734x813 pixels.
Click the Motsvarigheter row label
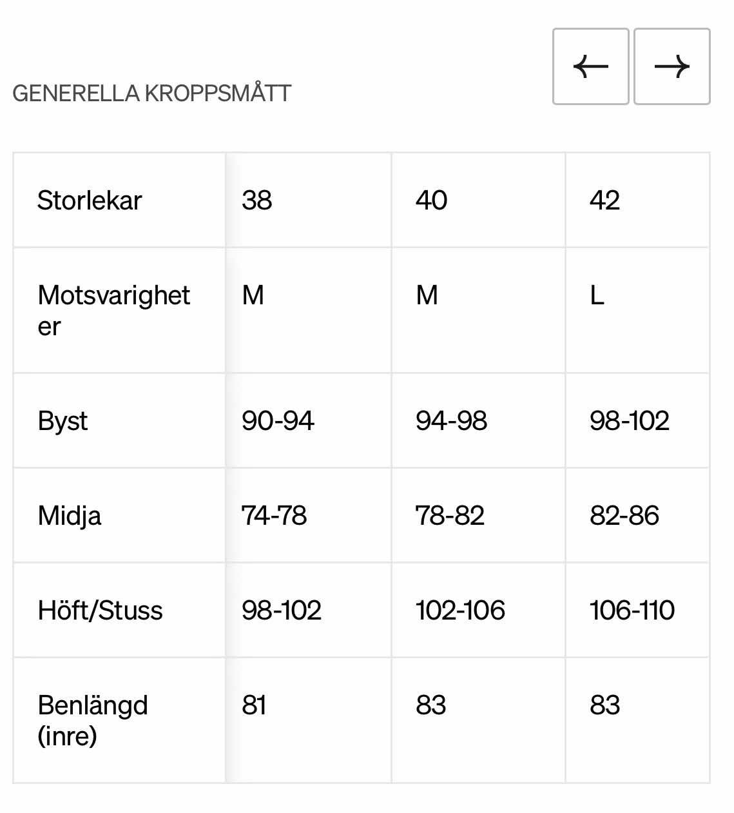pyautogui.click(x=113, y=311)
